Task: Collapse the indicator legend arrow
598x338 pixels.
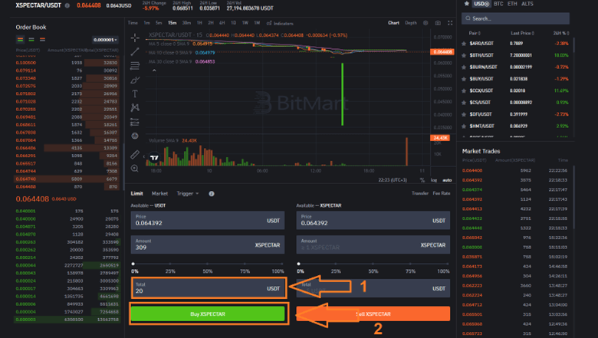Action: (154, 71)
